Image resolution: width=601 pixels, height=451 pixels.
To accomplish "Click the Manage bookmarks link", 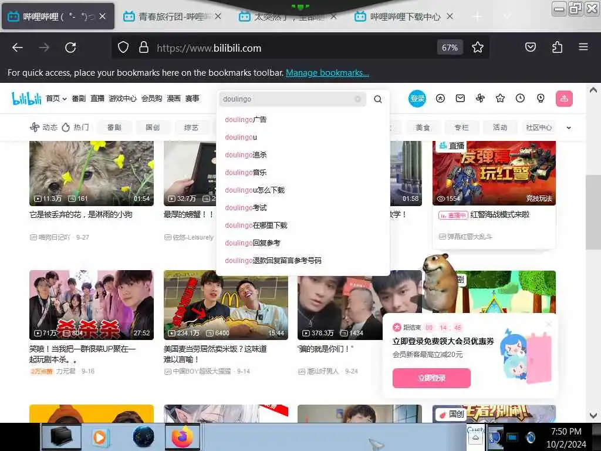I will (327, 73).
